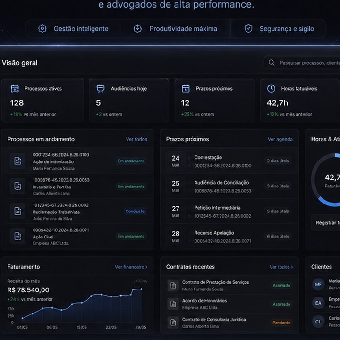This screenshot has width=340, height=340.
Task: Click the Prazos próximos calendar icon
Action: 186,88
